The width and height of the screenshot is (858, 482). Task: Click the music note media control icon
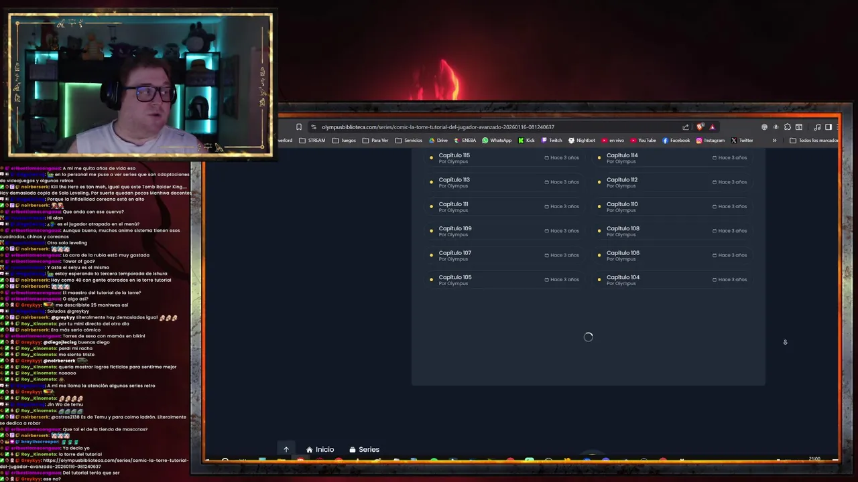pos(817,127)
